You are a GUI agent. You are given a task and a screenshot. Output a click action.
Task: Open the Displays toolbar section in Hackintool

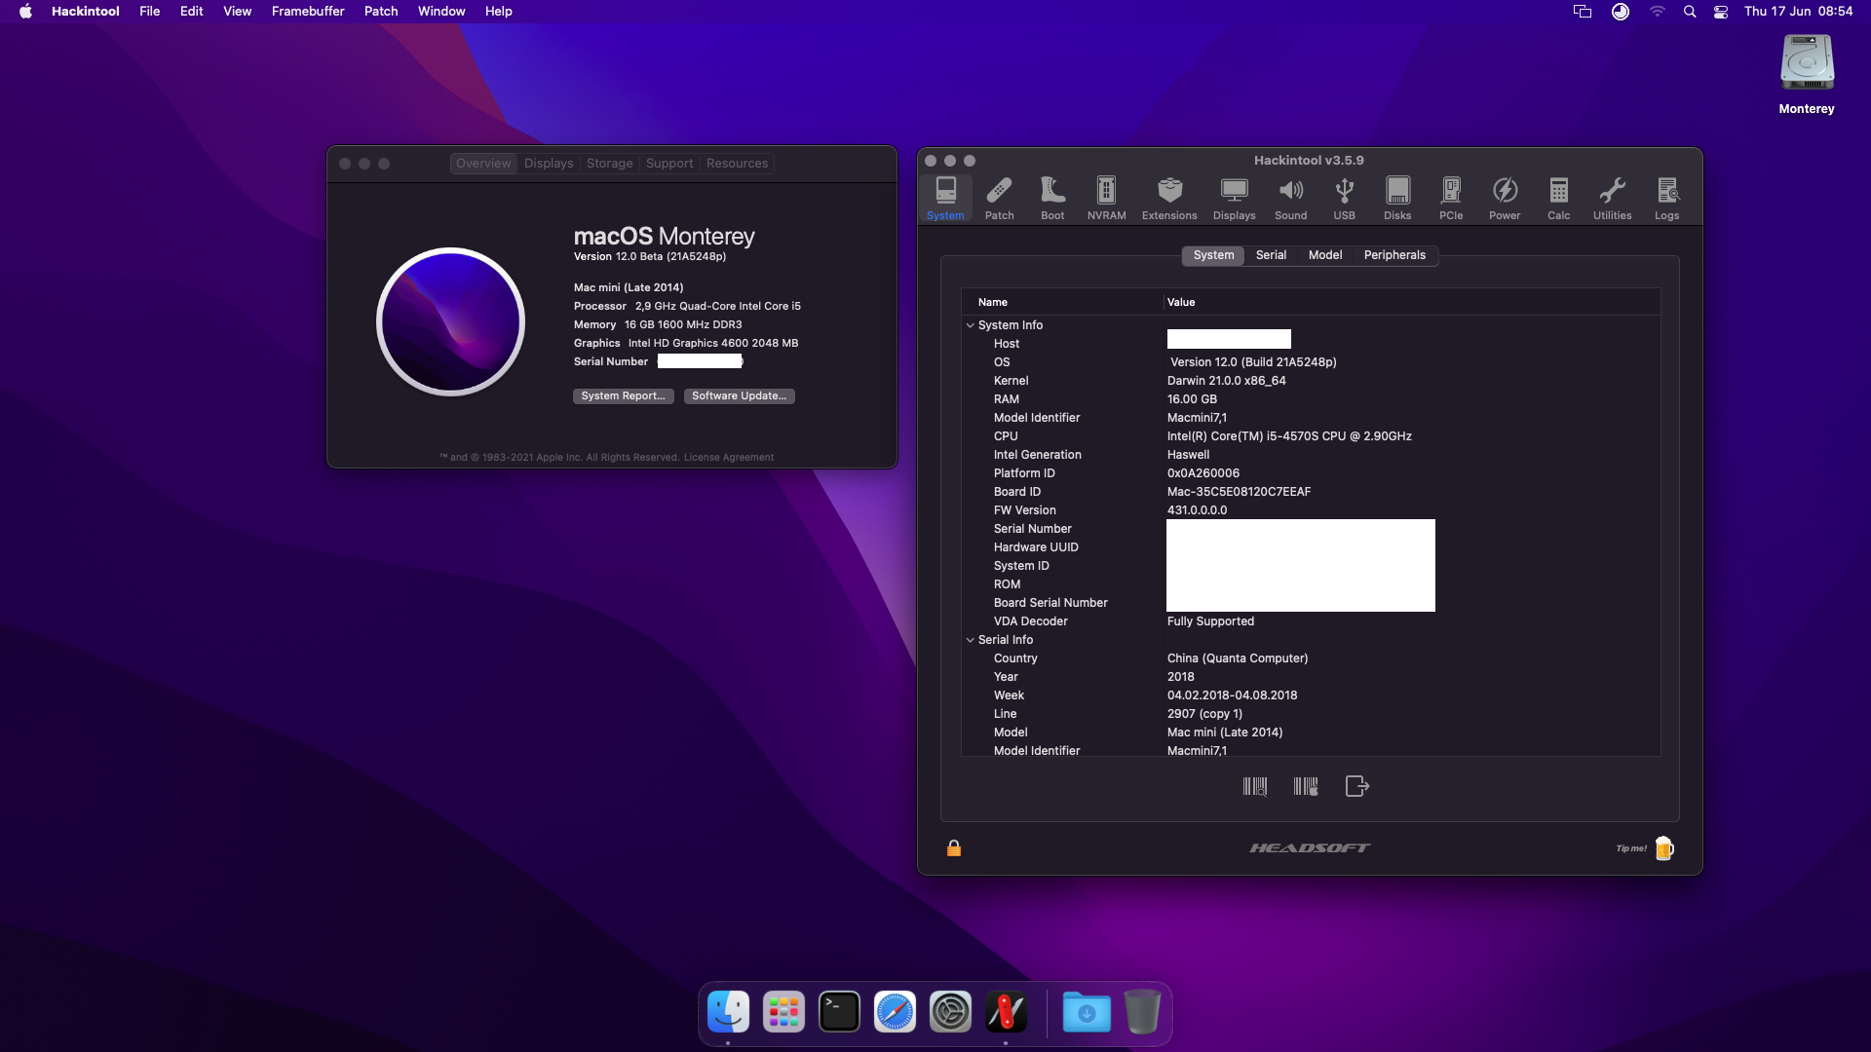pyautogui.click(x=1234, y=198)
